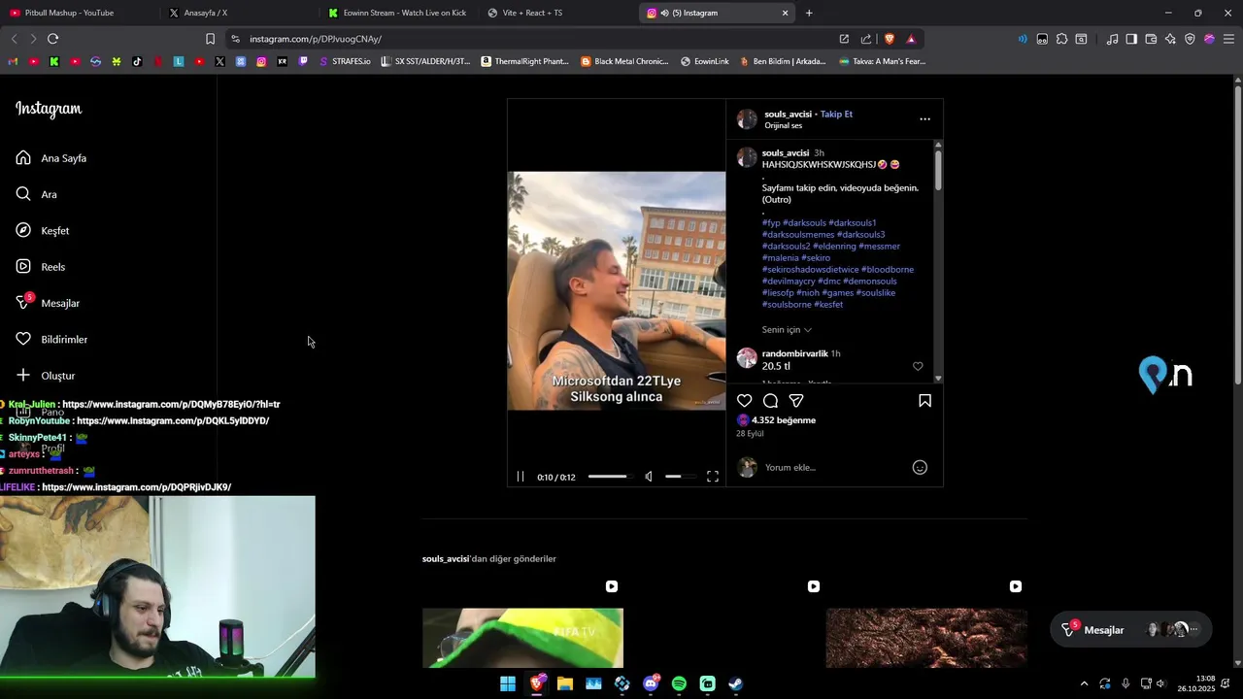
Task: Open the #bloodborne hashtag
Action: [x=888, y=270]
